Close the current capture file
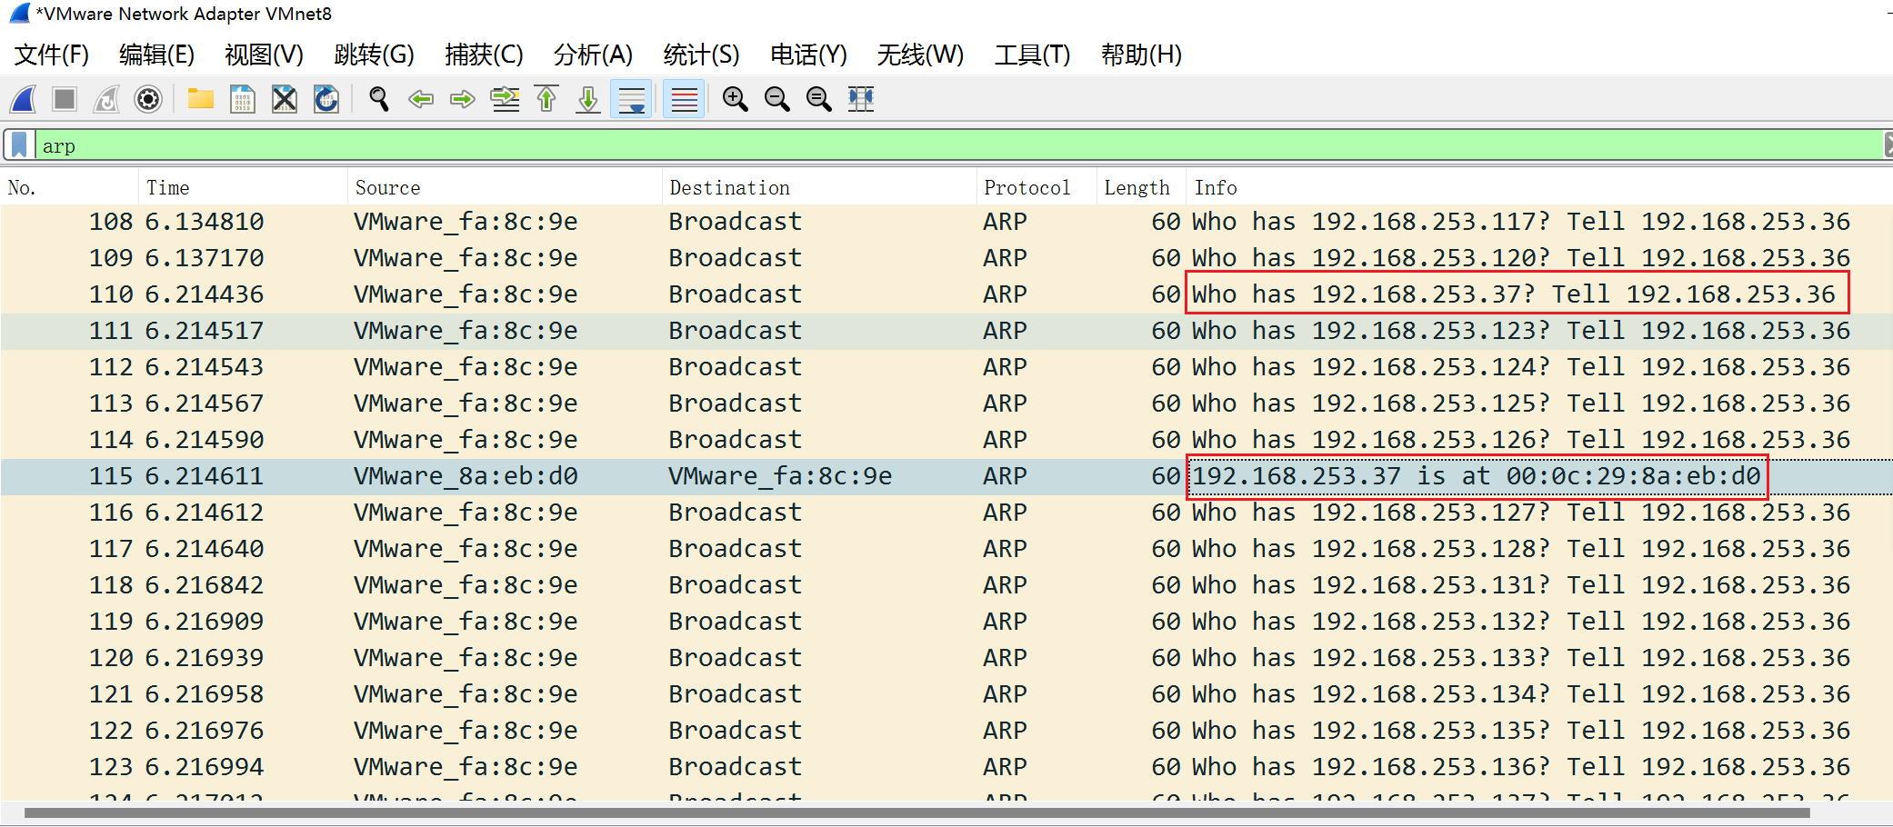1893x827 pixels. coord(285,99)
